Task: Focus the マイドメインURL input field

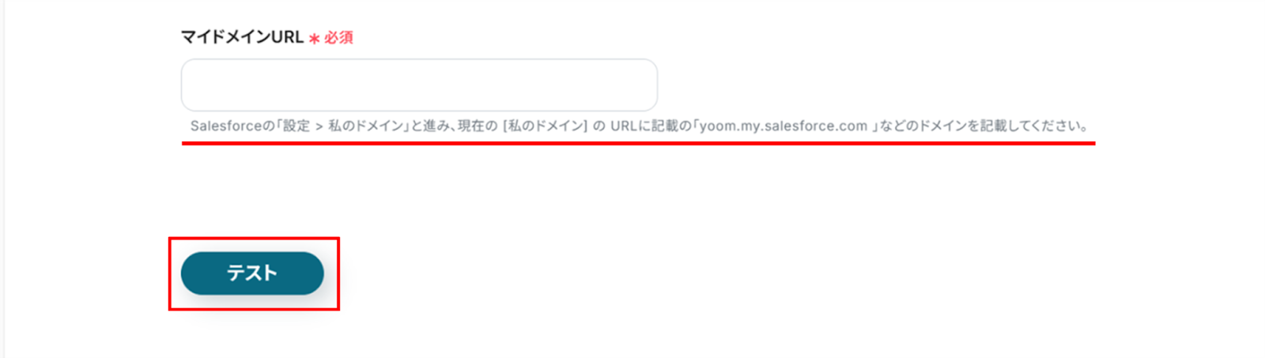Action: [419, 85]
